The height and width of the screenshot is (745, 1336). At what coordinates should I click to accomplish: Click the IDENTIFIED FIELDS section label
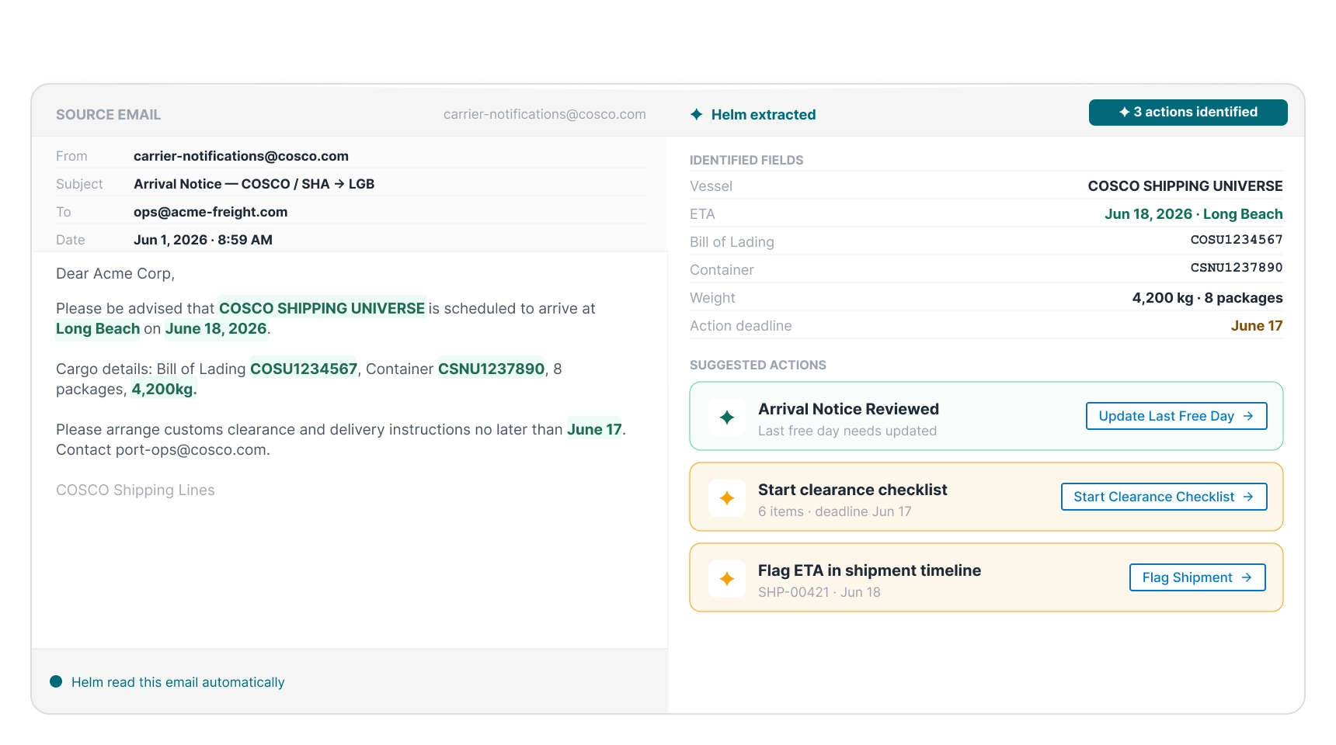point(746,160)
